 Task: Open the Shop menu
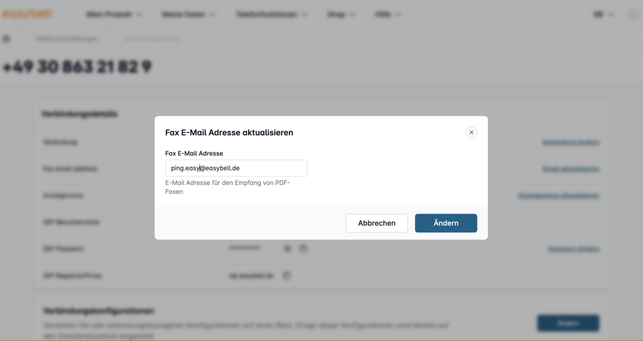(341, 14)
